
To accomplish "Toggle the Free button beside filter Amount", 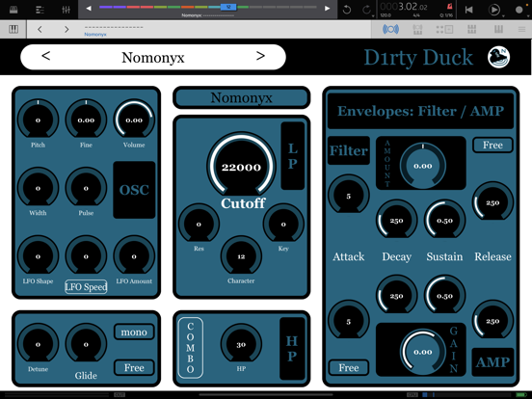I will [x=492, y=145].
